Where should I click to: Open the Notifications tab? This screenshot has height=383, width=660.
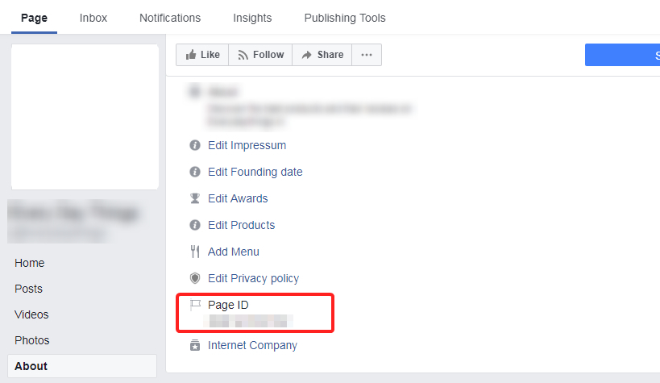170,18
